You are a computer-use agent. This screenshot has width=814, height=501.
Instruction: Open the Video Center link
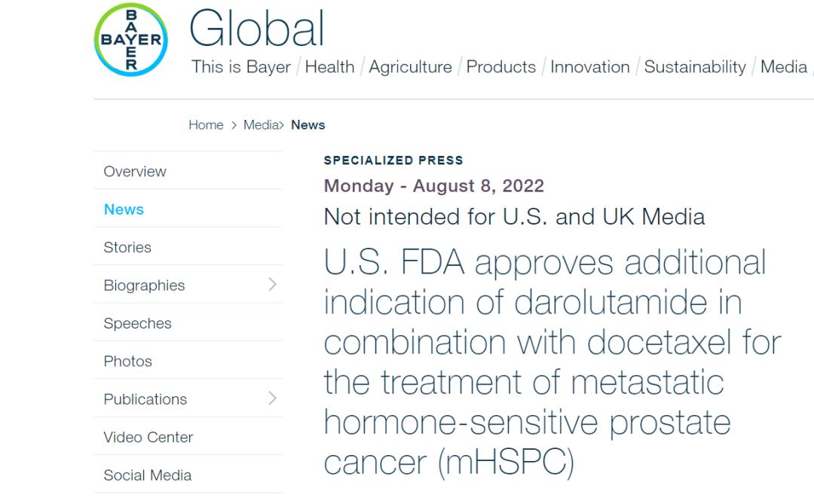(148, 437)
